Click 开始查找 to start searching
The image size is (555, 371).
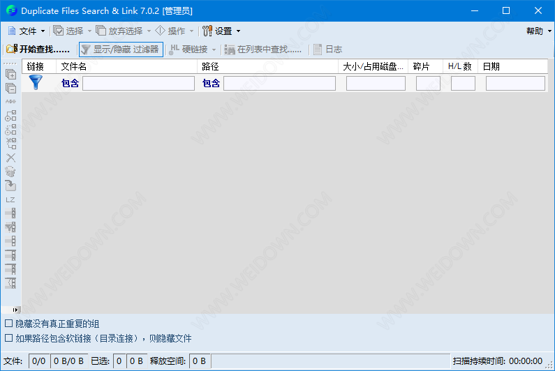[38, 50]
